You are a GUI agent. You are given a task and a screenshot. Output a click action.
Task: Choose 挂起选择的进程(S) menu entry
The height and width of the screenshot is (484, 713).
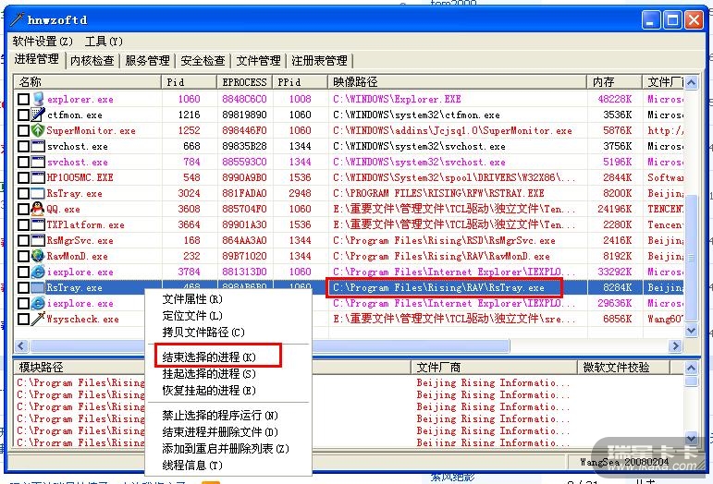(x=228, y=374)
